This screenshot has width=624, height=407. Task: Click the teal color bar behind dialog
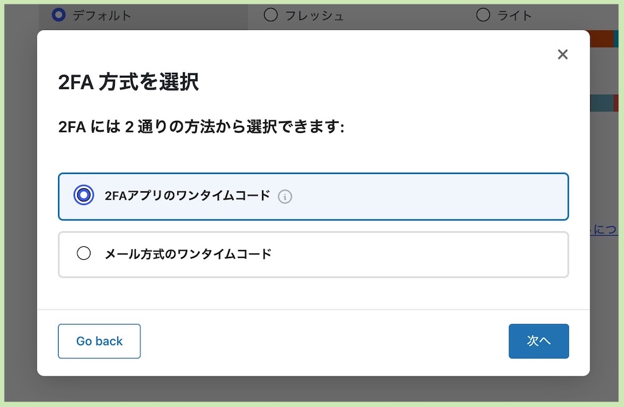[602, 103]
